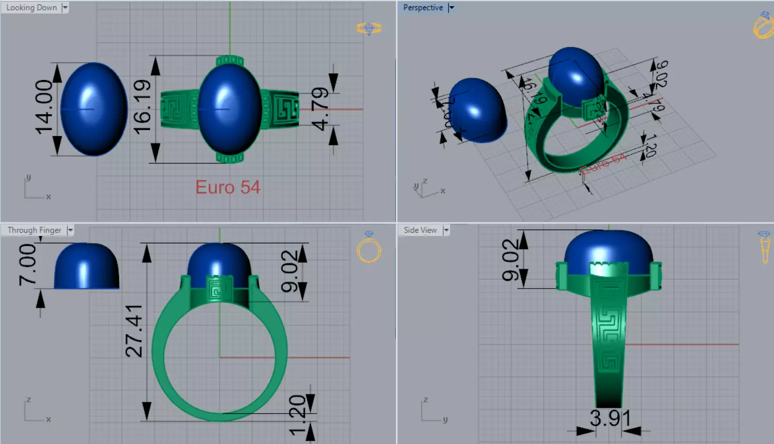Select the 9.02 dimension in Side View
Screen dimensions: 774x444
510,260
